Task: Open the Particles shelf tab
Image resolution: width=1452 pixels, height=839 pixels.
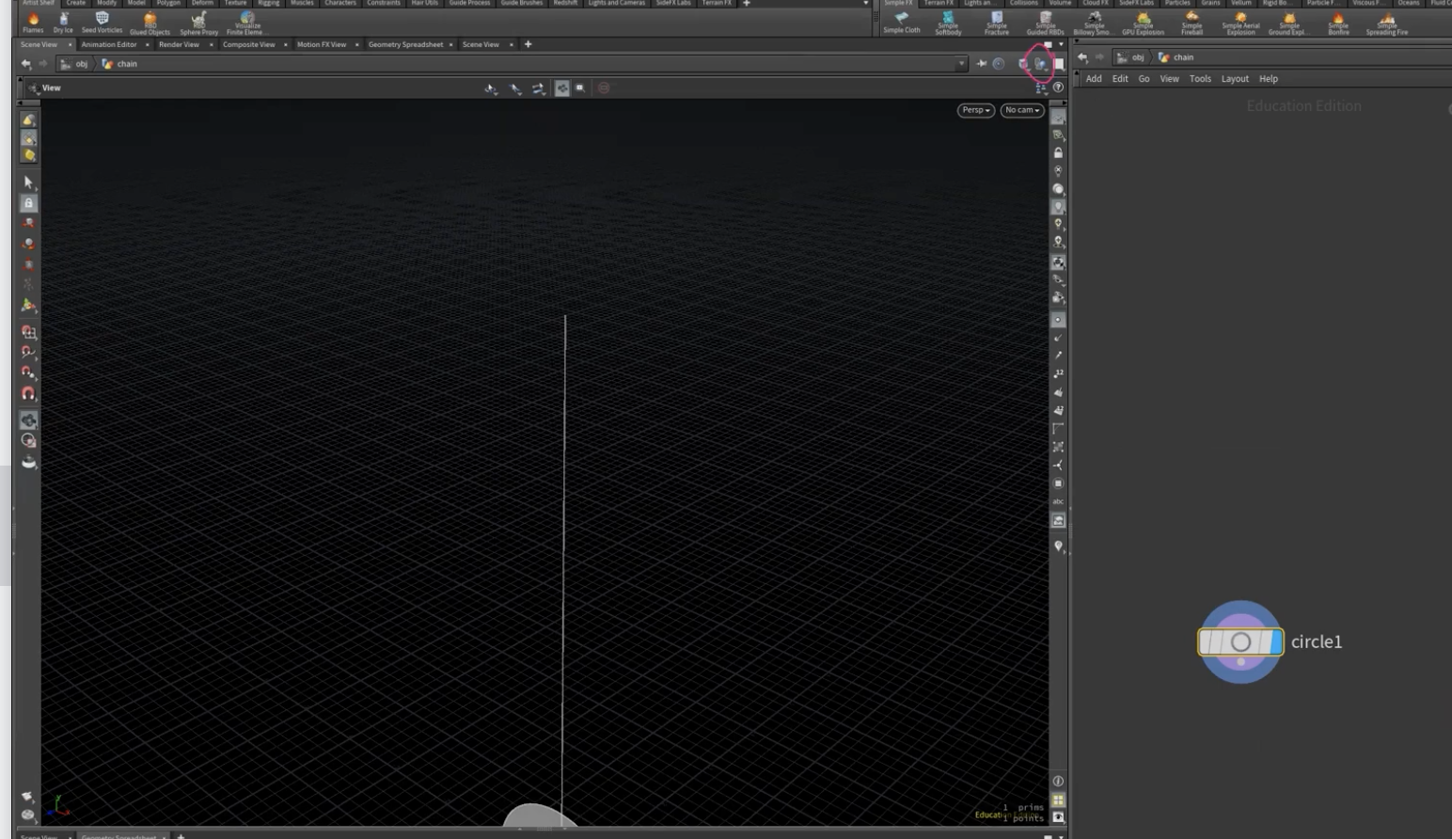Action: tap(1177, 3)
